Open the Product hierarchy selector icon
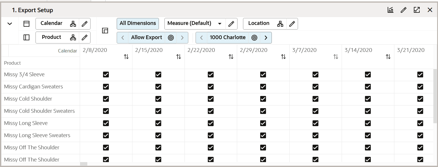Screen dimensions: 438x167 73,37
